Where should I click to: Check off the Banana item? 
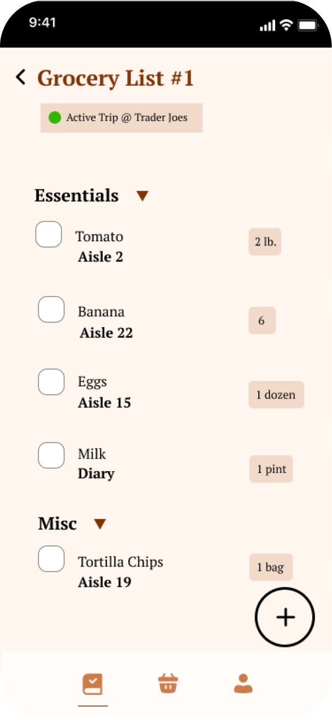point(51,310)
